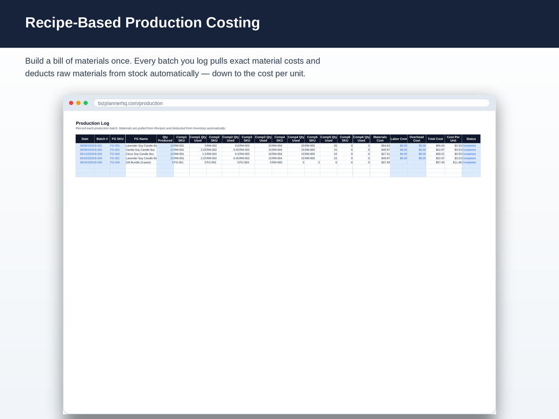The width and height of the screenshot is (559, 419).
Task: Select the Comp5 SKU column header
Action: tap(312, 139)
